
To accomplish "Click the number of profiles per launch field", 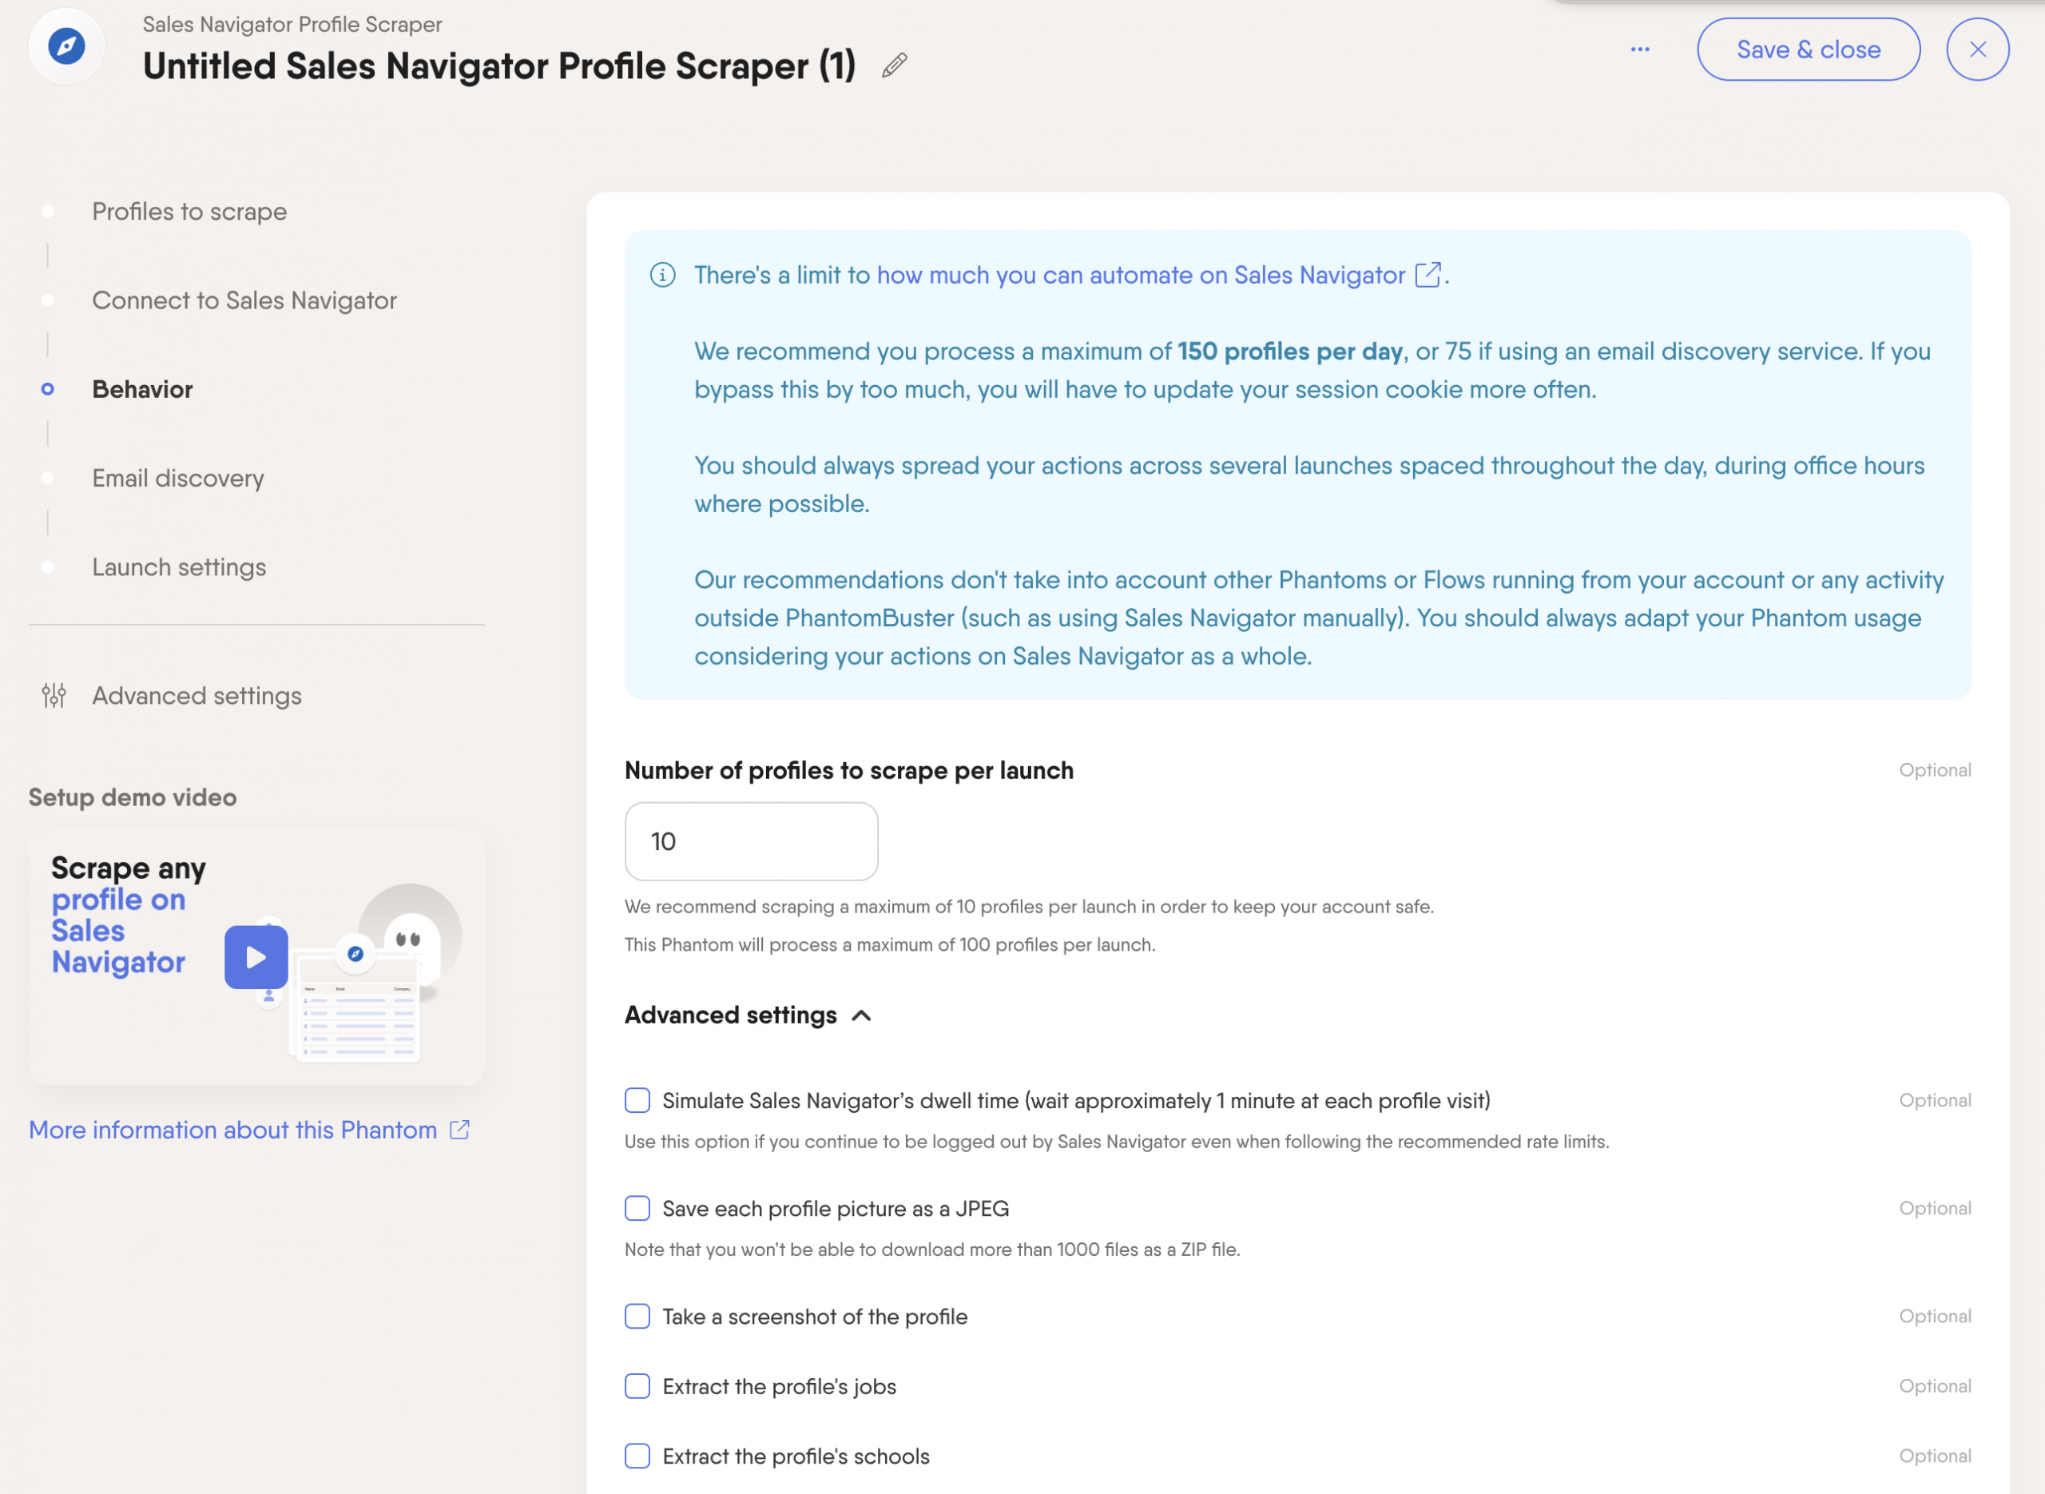I will (750, 840).
